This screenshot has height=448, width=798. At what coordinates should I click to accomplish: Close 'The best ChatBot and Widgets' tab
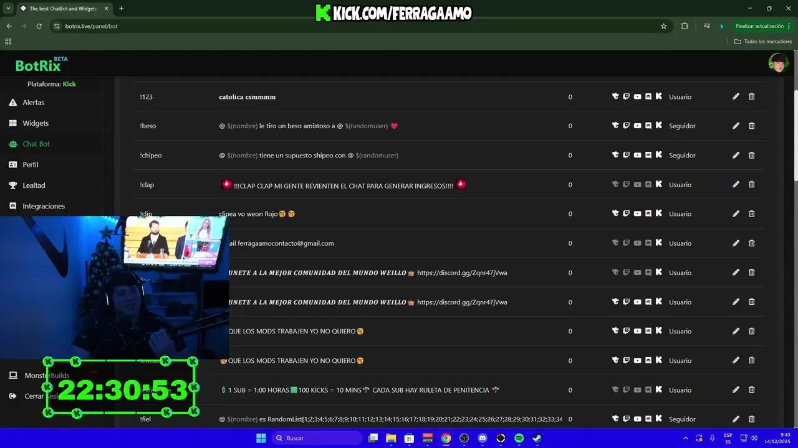105,8
